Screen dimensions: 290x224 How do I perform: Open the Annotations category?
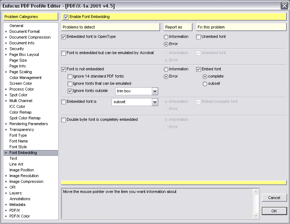[x=20, y=199]
